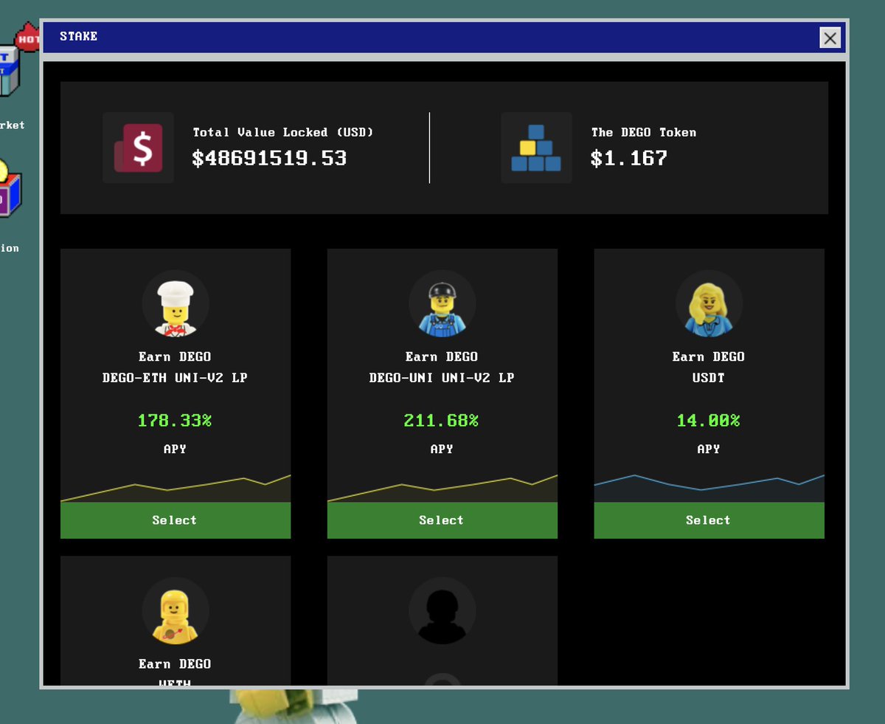Click the yellow astronaut avatar for WETH pool
The width and height of the screenshot is (885, 724).
tap(176, 611)
